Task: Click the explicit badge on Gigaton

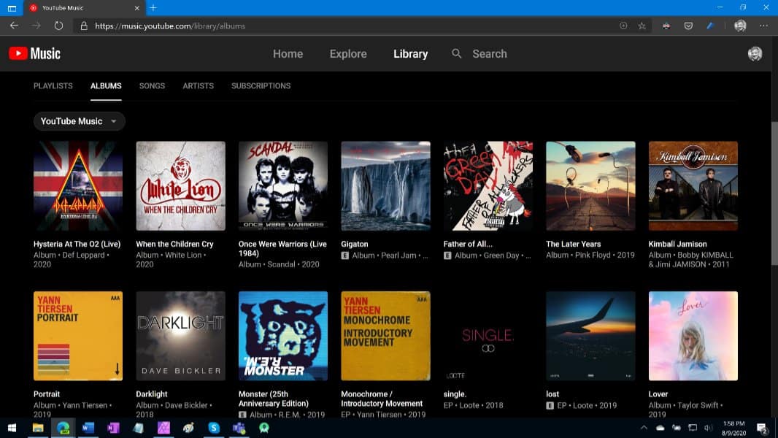Action: [x=344, y=255]
